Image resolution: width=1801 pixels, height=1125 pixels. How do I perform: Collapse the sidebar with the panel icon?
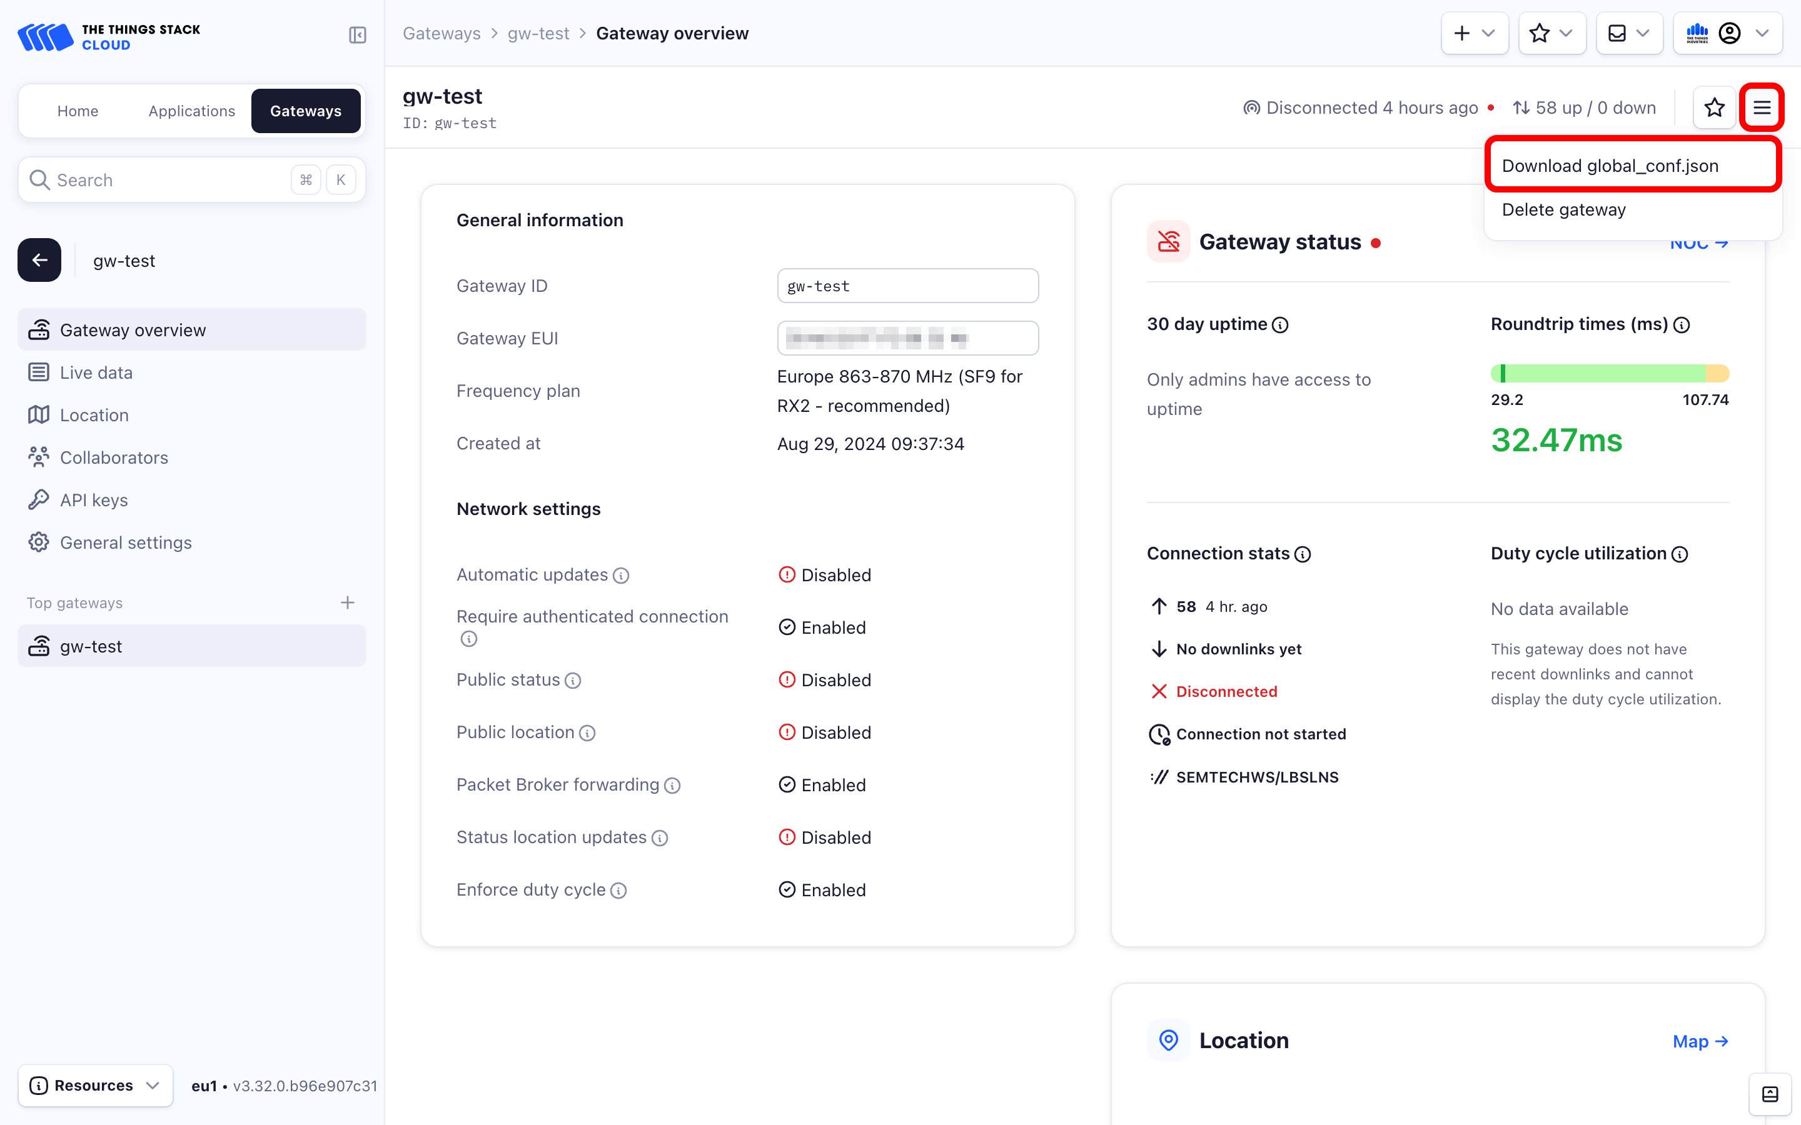pyautogui.click(x=357, y=35)
